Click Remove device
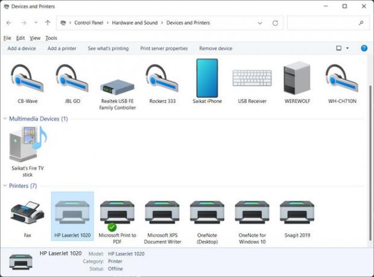The image size is (374, 277). coord(215,48)
